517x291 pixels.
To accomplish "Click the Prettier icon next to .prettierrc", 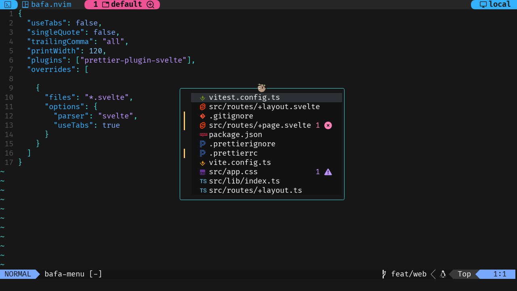I will pos(202,153).
